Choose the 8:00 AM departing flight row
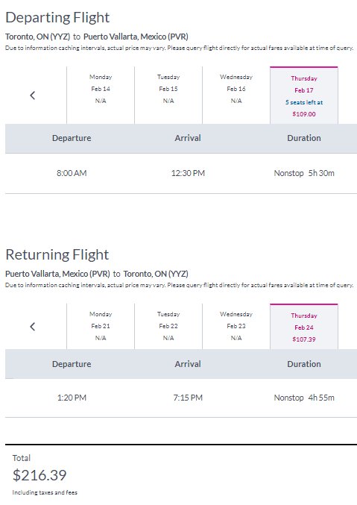357x505 pixels. [181, 173]
